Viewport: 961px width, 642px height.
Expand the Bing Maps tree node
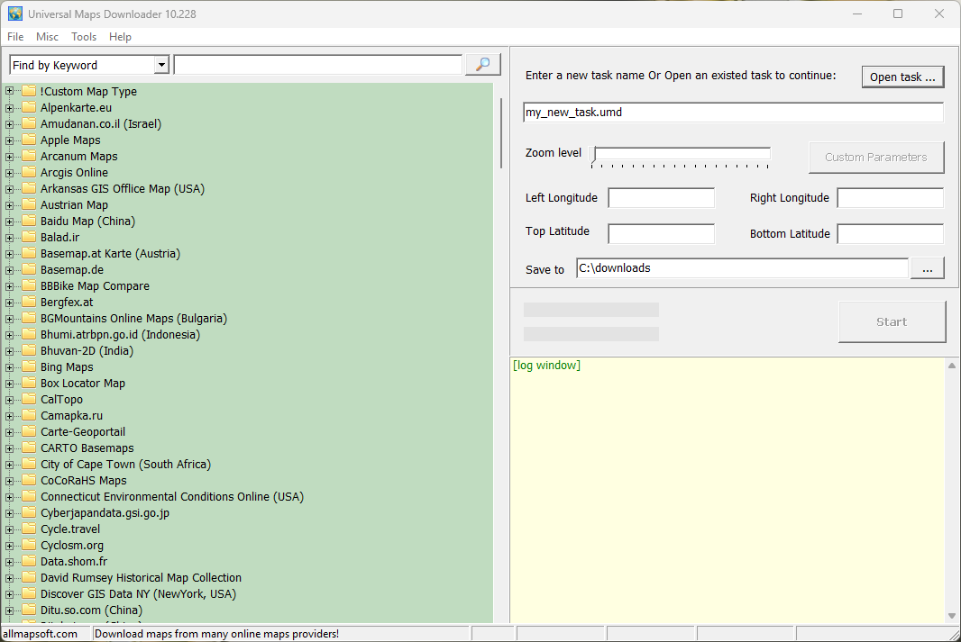pyautogui.click(x=9, y=367)
